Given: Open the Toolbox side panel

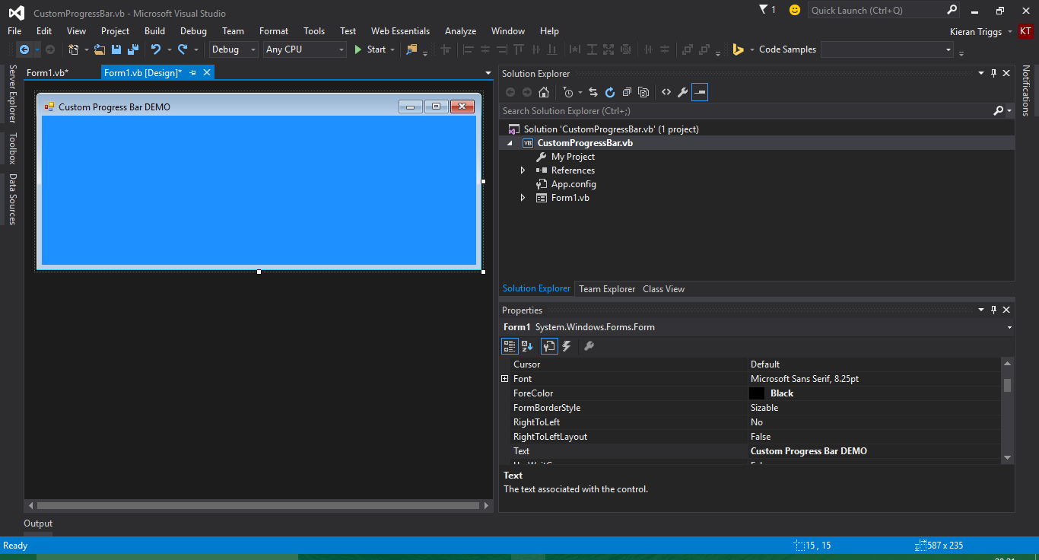Looking at the screenshot, I should click(12, 148).
